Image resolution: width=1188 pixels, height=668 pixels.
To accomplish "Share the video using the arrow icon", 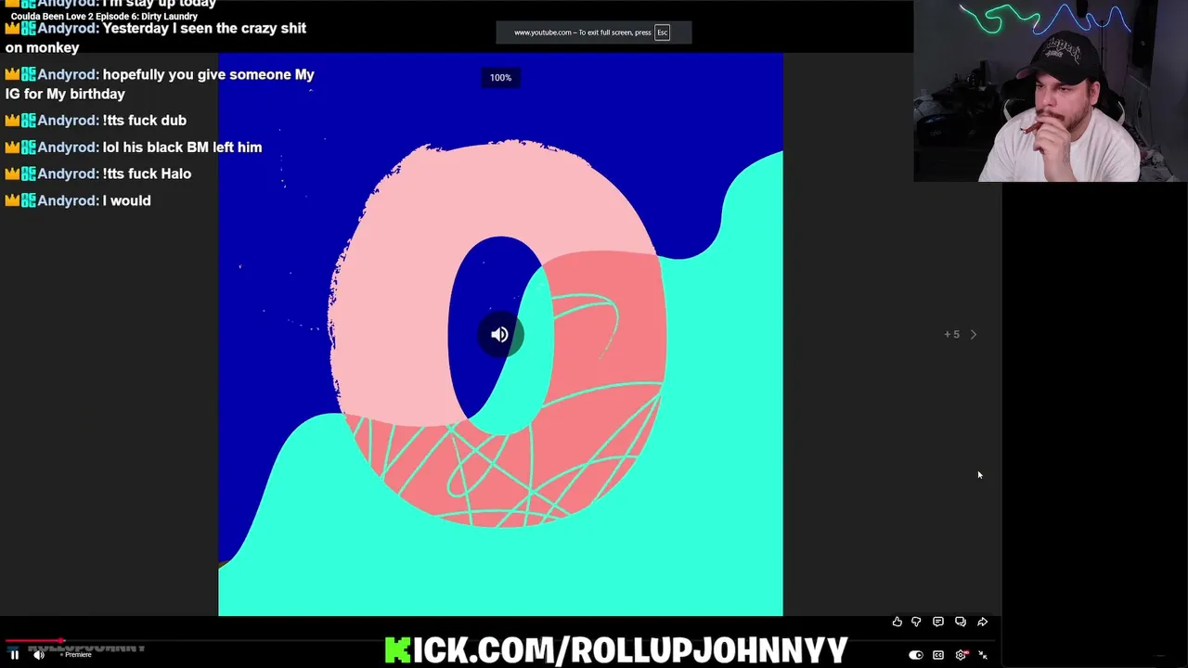I will pyautogui.click(x=983, y=622).
